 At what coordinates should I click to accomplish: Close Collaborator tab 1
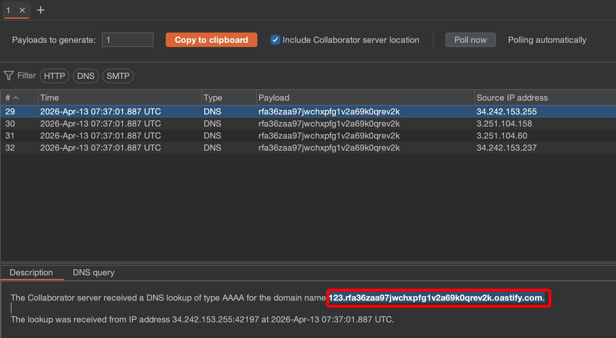click(22, 10)
